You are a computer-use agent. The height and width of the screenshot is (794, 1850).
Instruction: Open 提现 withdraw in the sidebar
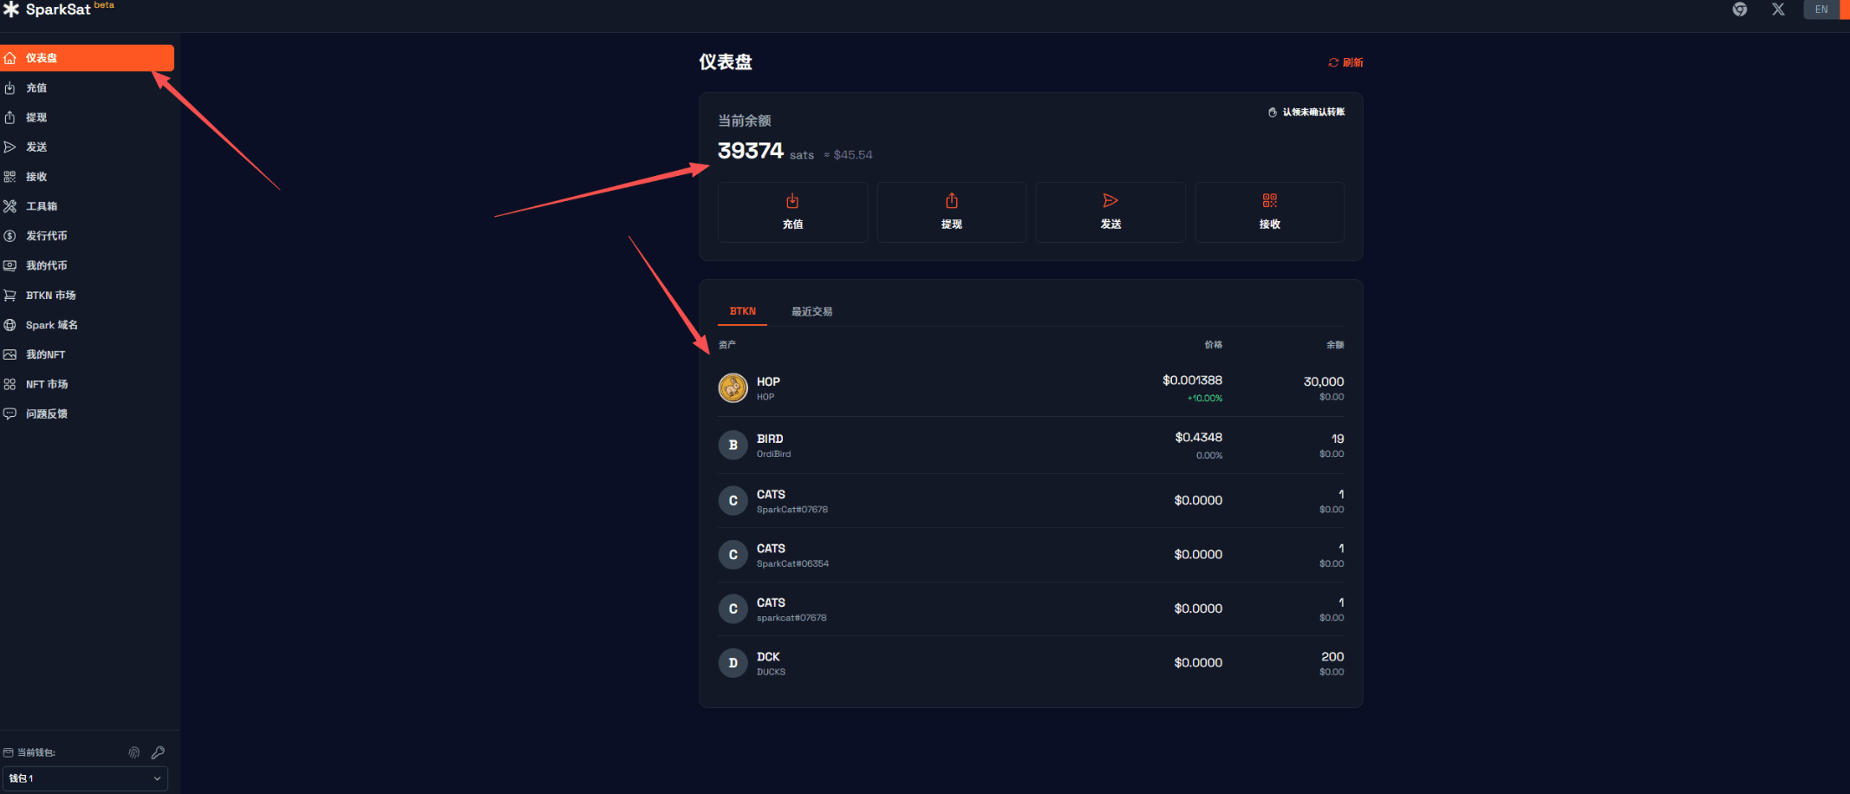click(87, 117)
